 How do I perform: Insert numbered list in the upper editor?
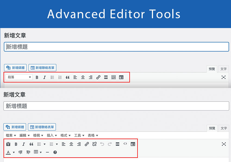(x=60, y=77)
